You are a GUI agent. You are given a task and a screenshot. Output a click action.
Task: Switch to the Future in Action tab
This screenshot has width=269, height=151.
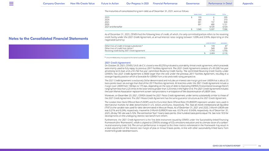110,4
